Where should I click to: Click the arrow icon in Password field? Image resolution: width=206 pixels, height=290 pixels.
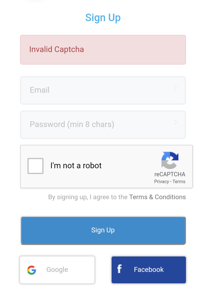[175, 123]
